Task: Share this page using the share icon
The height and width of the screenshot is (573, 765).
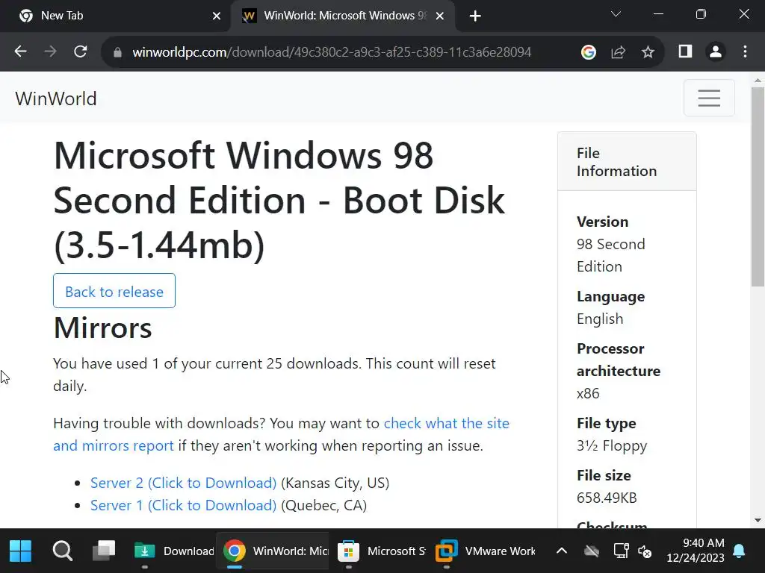Action: tap(619, 52)
